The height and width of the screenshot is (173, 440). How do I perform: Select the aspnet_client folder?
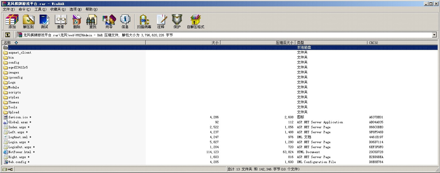click(x=20, y=53)
